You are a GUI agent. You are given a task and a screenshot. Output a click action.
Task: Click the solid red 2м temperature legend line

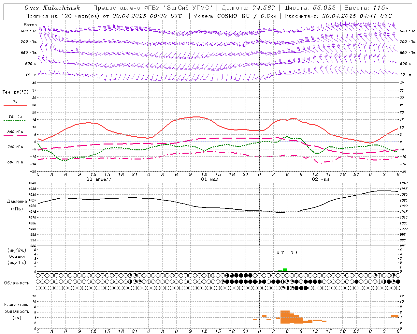pos(15,106)
